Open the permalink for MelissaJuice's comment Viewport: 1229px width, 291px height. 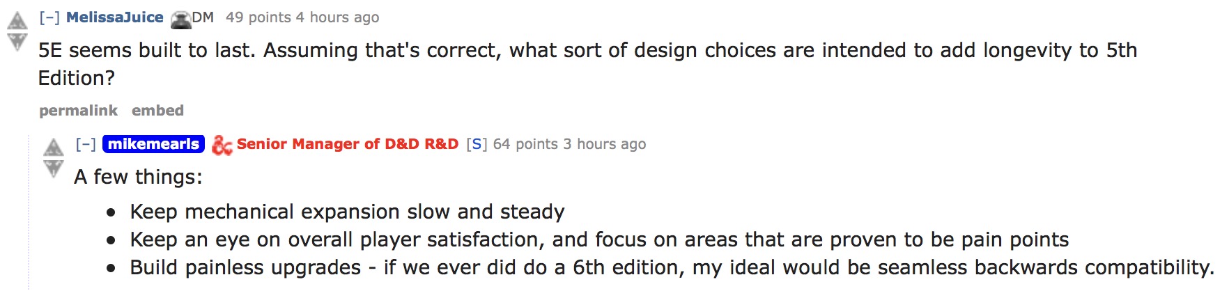[79, 111]
